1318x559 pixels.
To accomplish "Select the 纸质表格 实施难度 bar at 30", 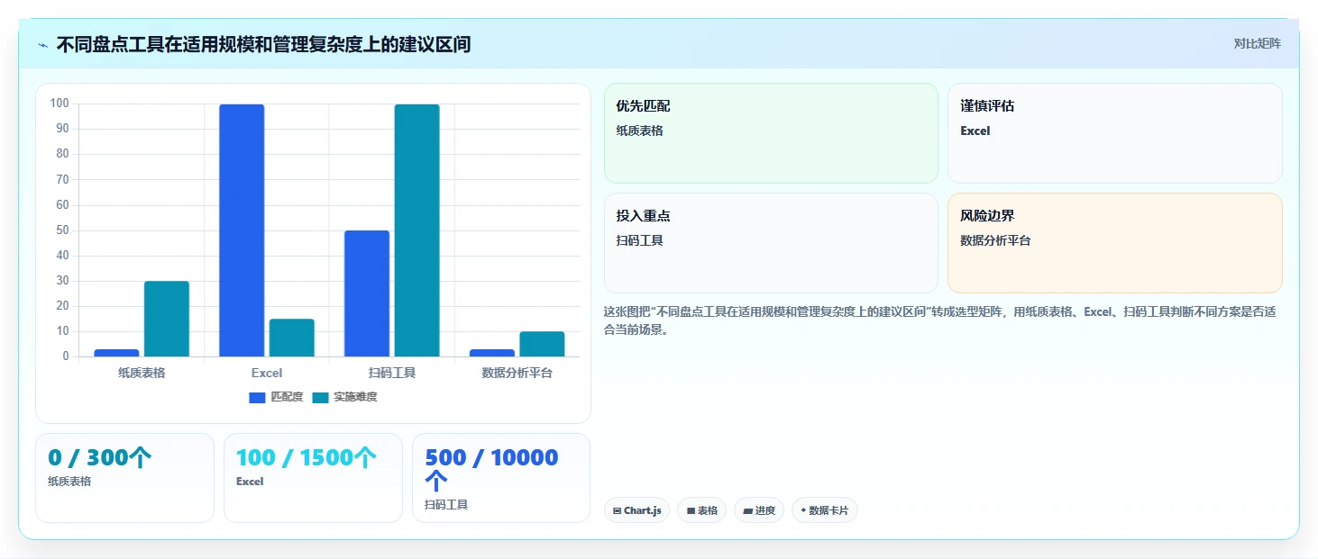I will [x=167, y=319].
